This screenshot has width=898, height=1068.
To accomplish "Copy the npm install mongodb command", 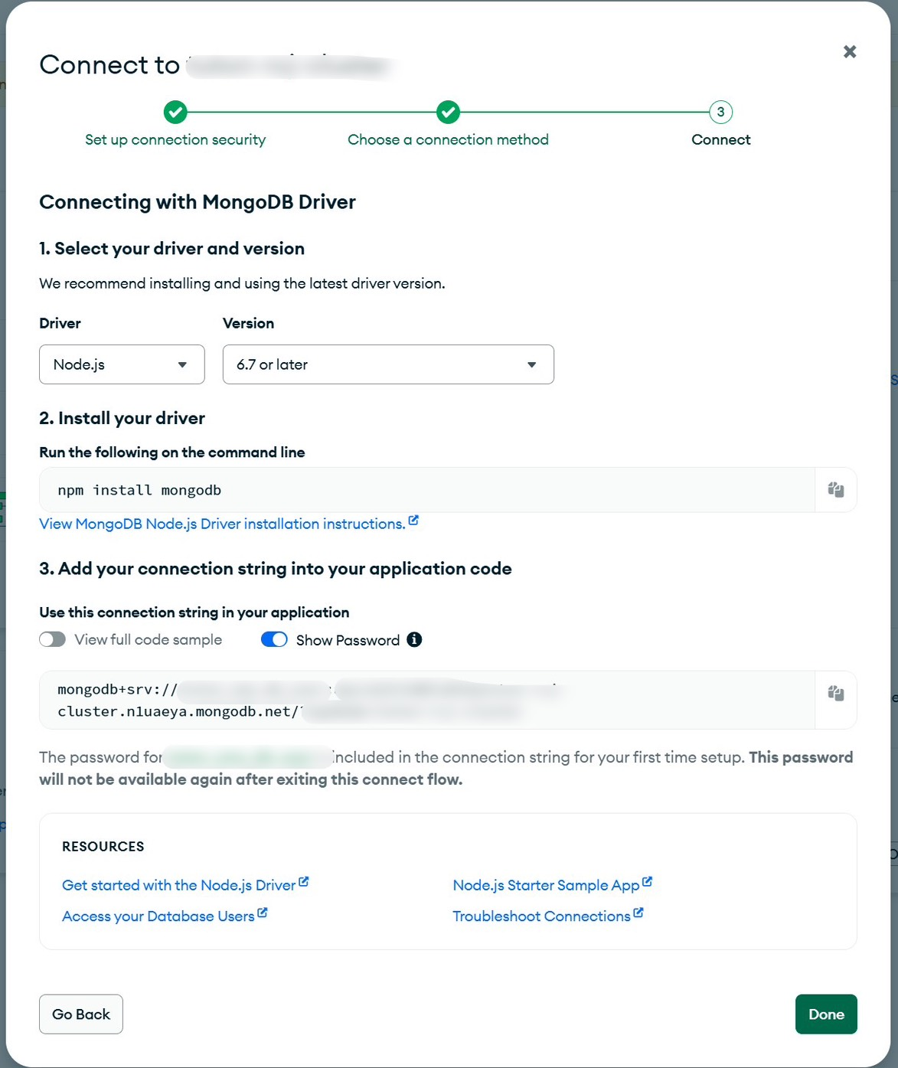I will coord(836,490).
